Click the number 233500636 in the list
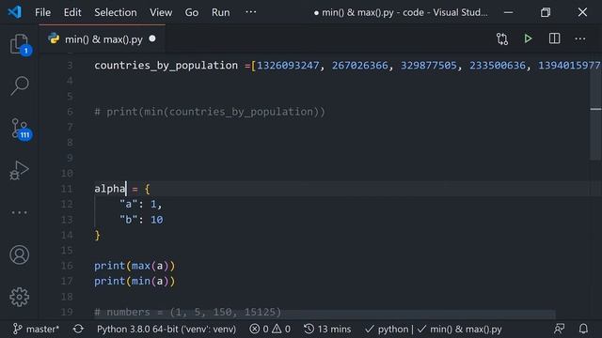 [x=498, y=66]
